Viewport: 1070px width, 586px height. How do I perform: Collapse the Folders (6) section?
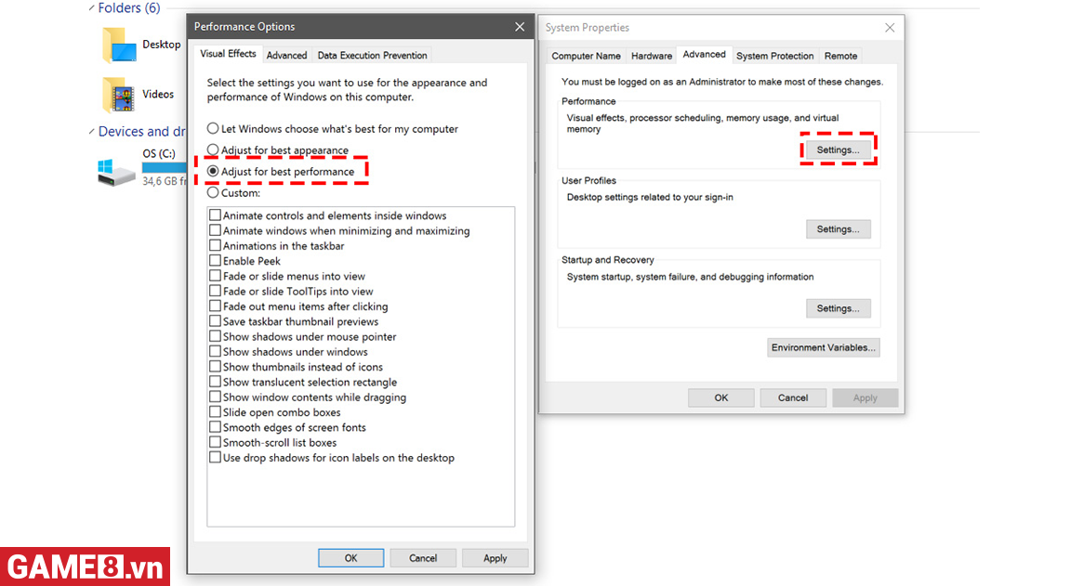point(91,8)
